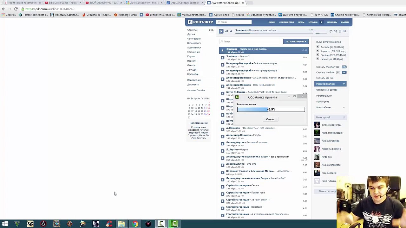Toggle Низкое [до 128 kbps] checkbox

click(318, 59)
